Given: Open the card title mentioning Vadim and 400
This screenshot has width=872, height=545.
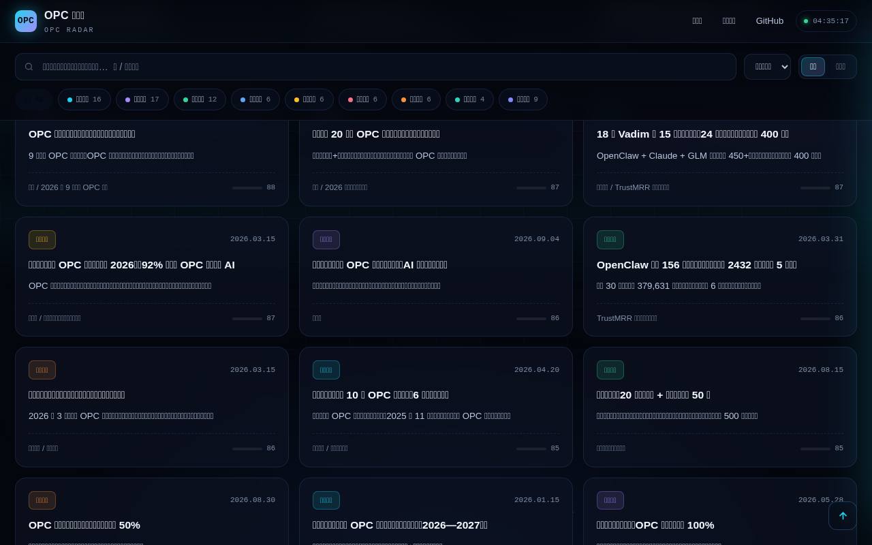Looking at the screenshot, I should (693, 134).
